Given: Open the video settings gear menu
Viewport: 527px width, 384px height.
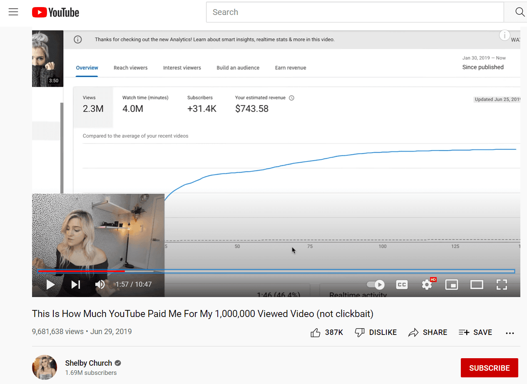Looking at the screenshot, I should pyautogui.click(x=427, y=285).
